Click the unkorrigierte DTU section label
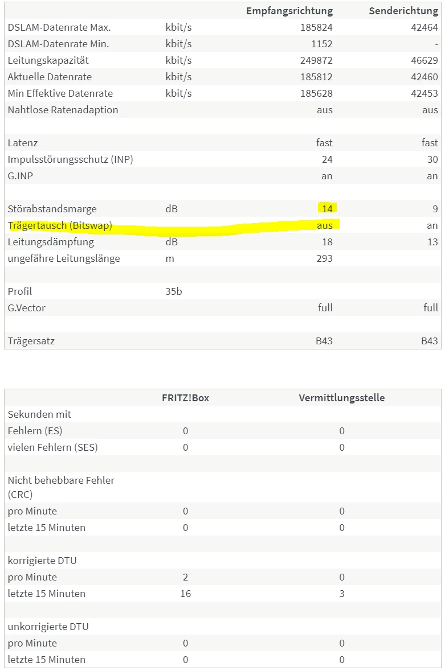The height and width of the screenshot is (671, 445). point(48,627)
